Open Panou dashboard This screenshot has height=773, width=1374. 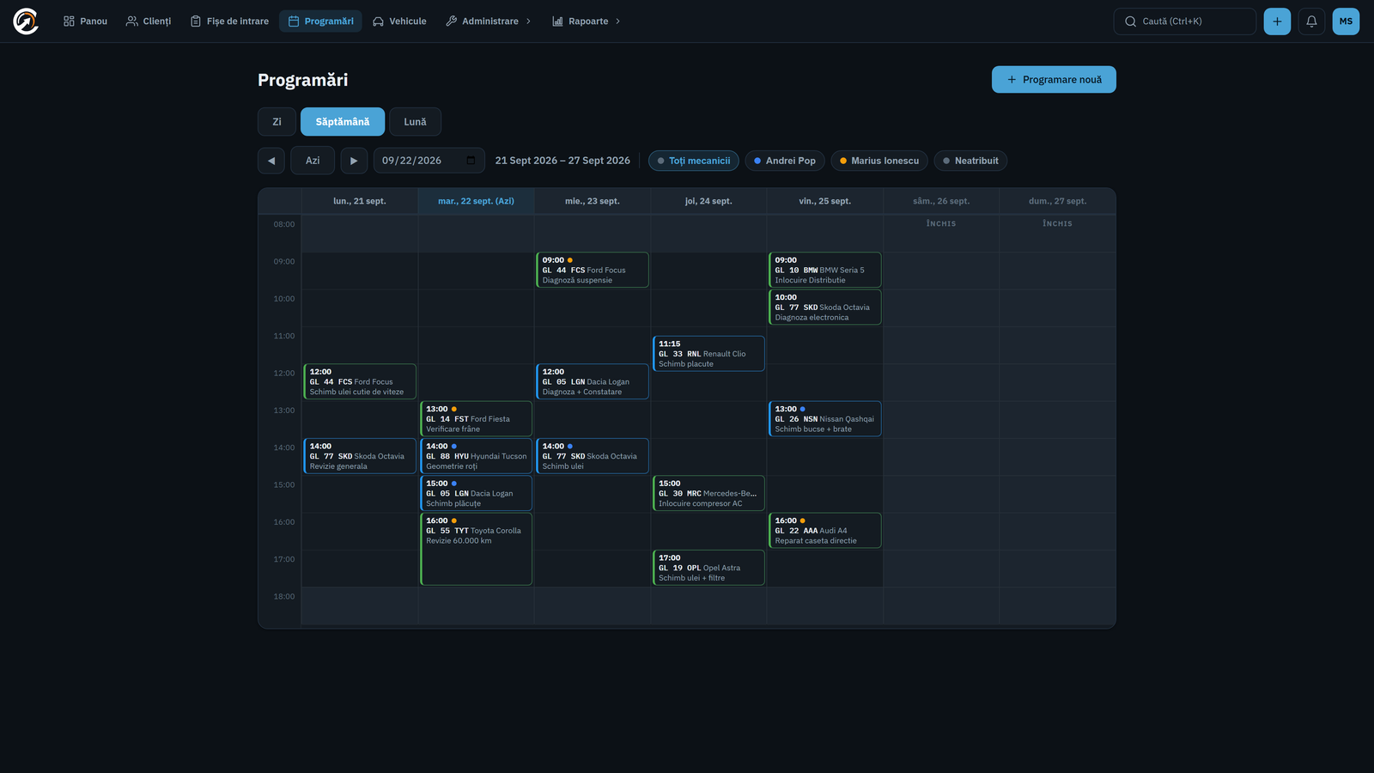[x=85, y=21]
